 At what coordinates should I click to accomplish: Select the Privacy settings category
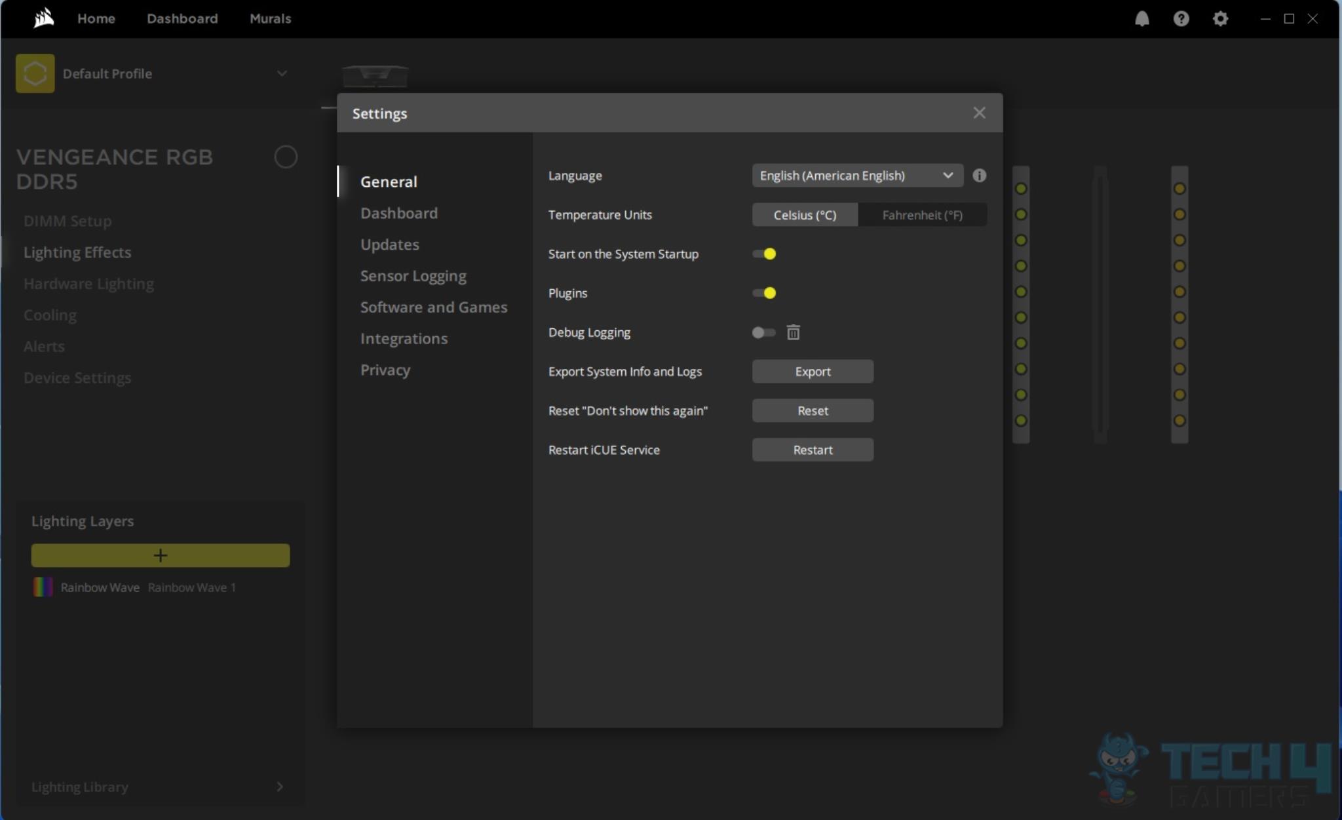click(x=385, y=370)
